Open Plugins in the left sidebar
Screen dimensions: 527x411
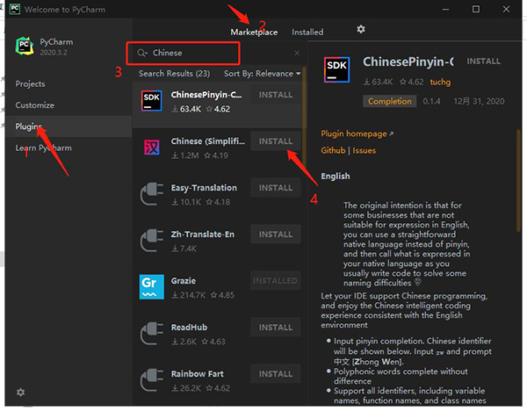tap(29, 126)
